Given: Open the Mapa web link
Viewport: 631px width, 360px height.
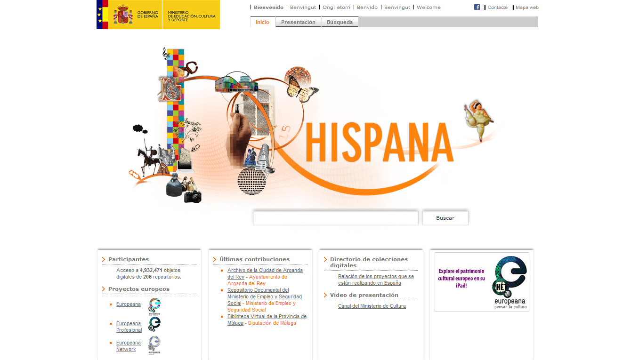Looking at the screenshot, I should pyautogui.click(x=527, y=8).
